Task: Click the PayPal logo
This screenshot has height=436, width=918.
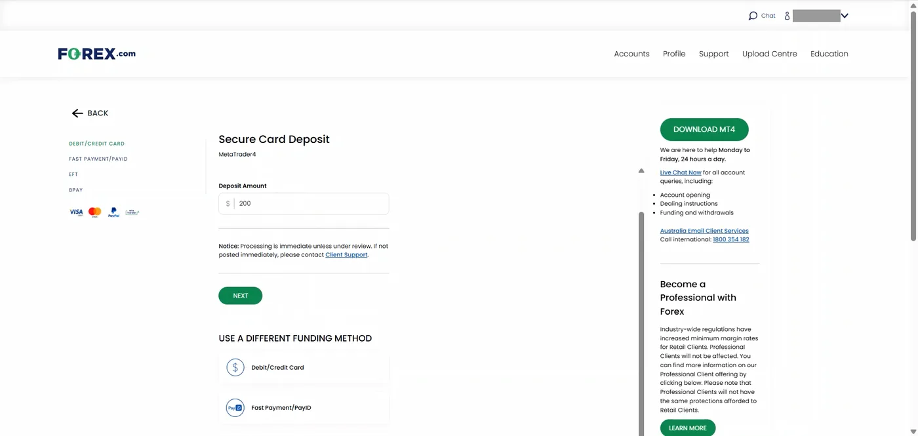Action: pos(113,212)
